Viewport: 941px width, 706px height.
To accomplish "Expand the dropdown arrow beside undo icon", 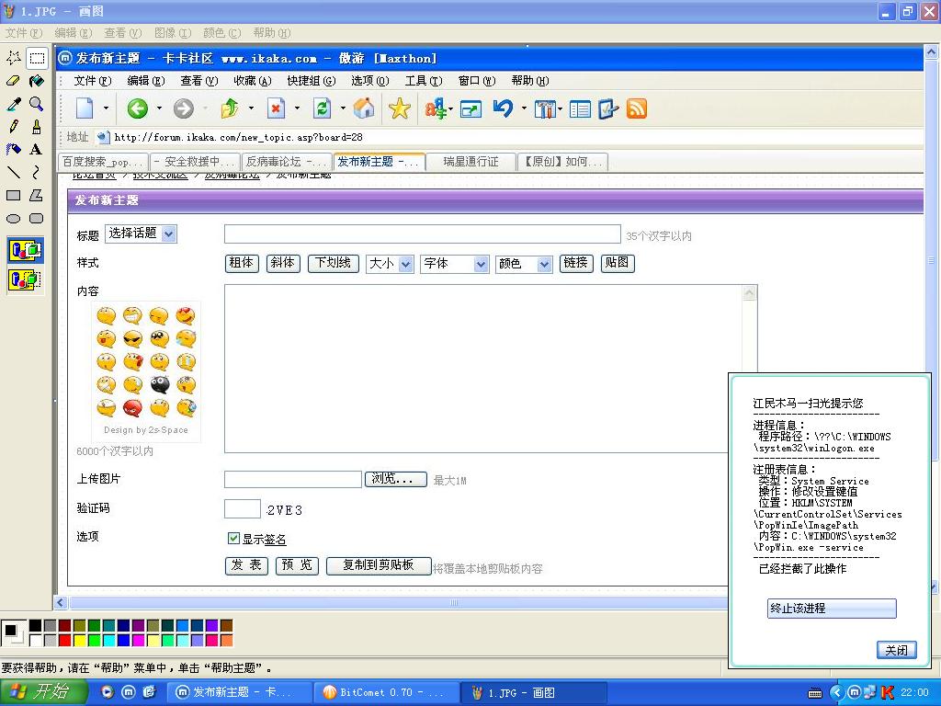I will 524,108.
